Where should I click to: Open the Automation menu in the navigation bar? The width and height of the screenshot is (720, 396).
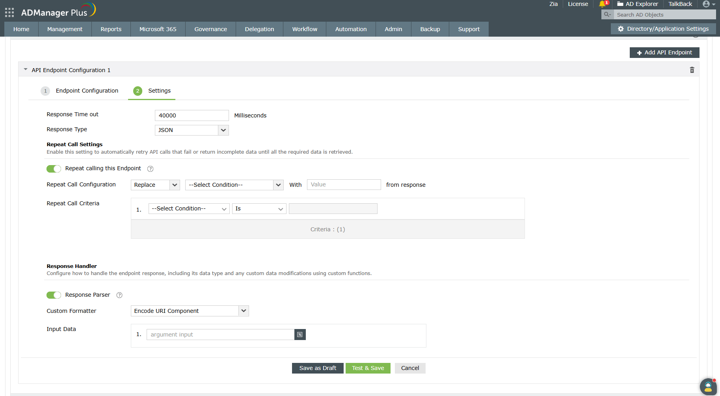pyautogui.click(x=350, y=29)
